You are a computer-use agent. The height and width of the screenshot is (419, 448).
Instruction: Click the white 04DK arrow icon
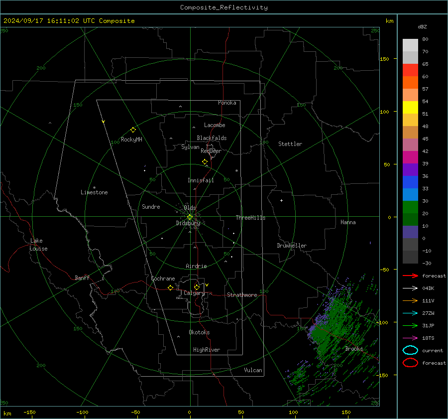pos(410,288)
